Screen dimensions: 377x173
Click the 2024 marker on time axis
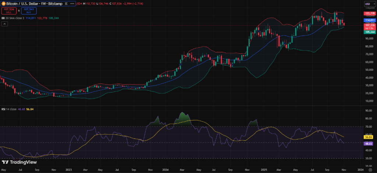[166, 170]
